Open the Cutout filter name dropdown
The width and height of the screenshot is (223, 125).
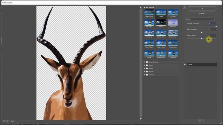point(200,19)
